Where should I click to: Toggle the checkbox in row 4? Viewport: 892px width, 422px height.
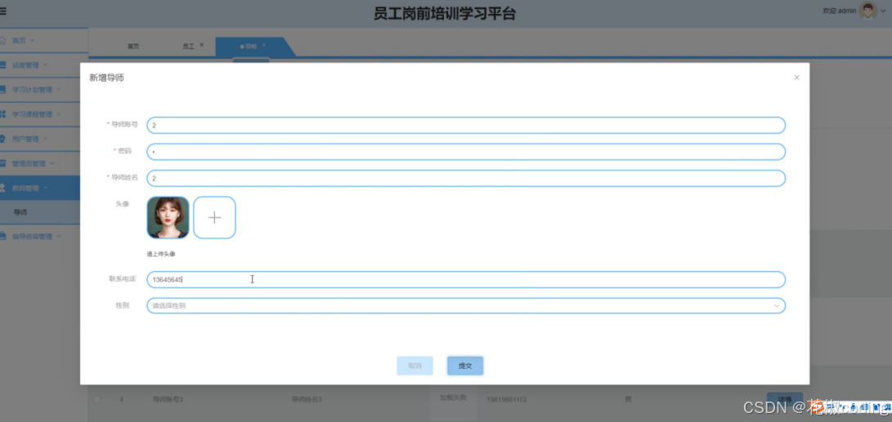tap(96, 399)
